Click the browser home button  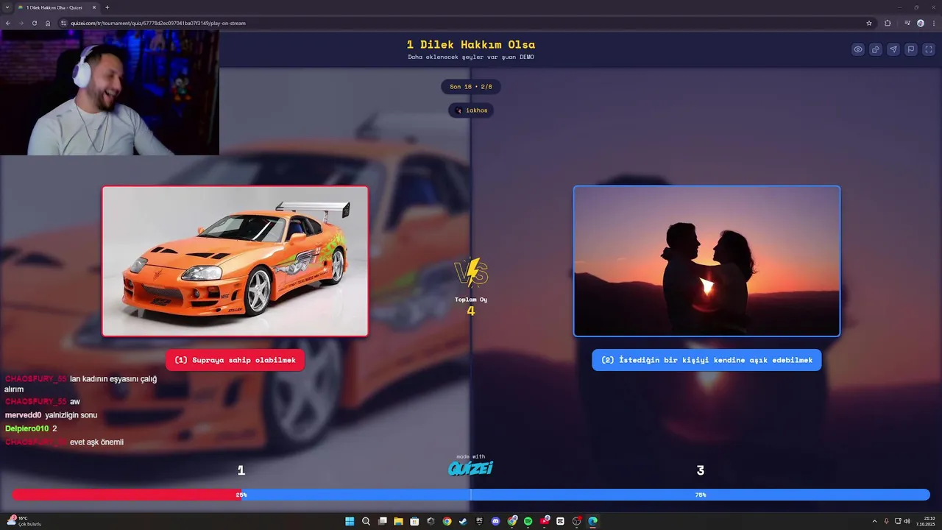click(x=48, y=23)
